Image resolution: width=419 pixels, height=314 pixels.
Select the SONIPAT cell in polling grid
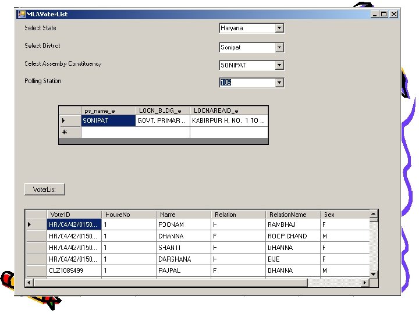108,120
